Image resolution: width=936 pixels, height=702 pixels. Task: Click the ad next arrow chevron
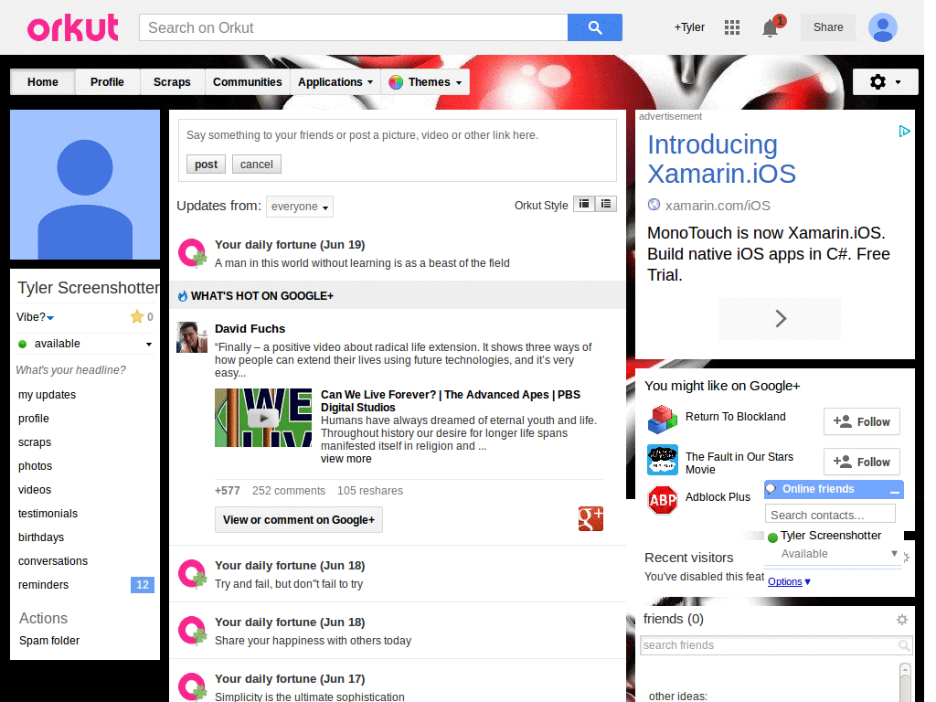coord(780,319)
